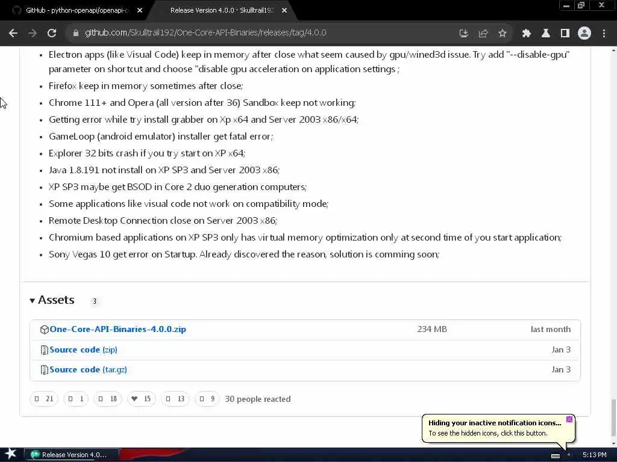This screenshot has width=617, height=462.
Task: Click "last month" date text
Action: coord(551,329)
